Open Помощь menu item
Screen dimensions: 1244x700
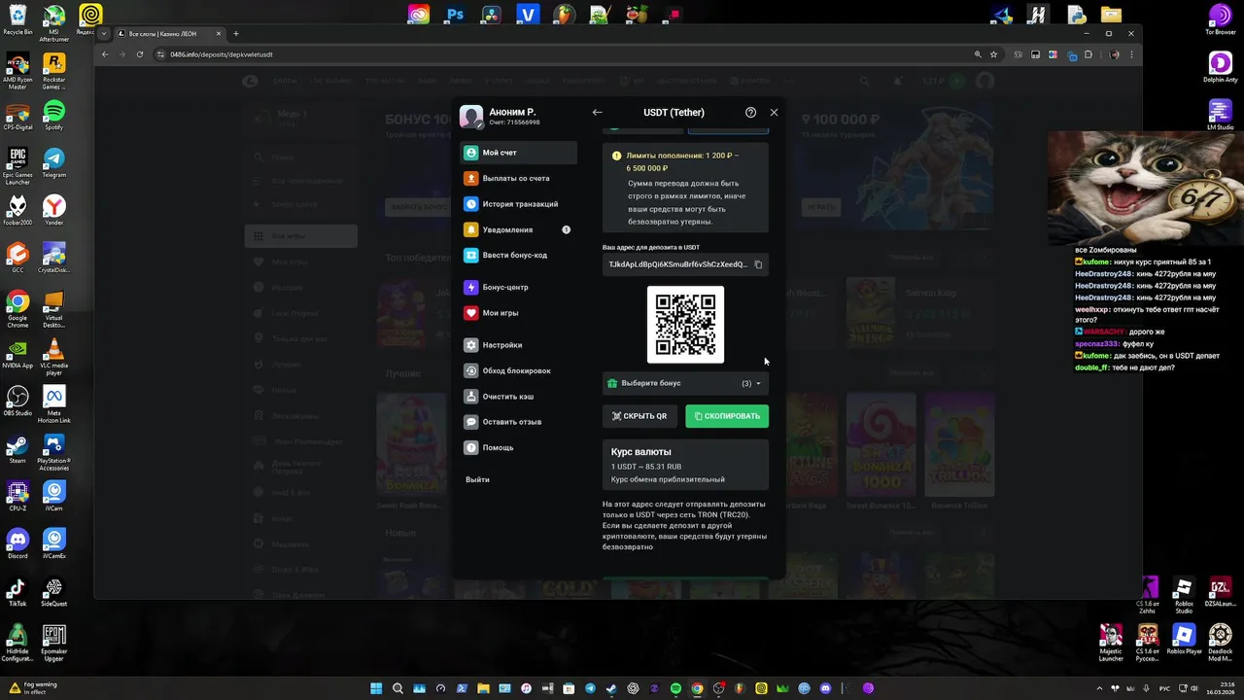518,447
